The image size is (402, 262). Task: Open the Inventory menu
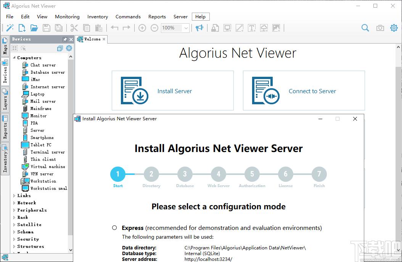pyautogui.click(x=97, y=17)
